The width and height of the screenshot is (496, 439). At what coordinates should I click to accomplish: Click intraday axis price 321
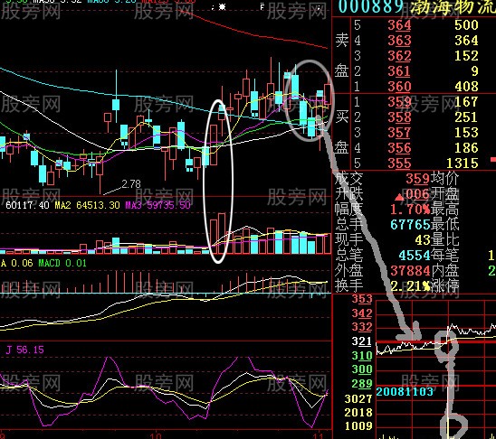coord(362,341)
